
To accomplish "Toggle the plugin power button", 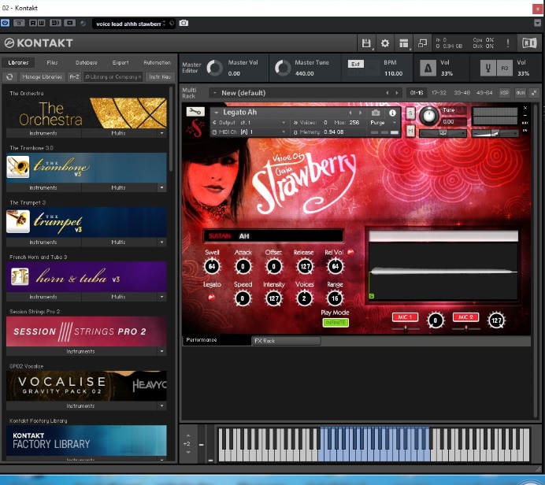I will pos(6,23).
